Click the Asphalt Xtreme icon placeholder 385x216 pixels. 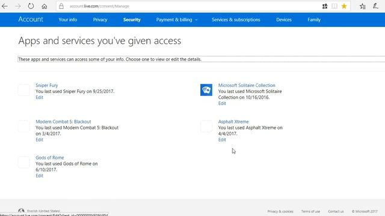pos(206,126)
